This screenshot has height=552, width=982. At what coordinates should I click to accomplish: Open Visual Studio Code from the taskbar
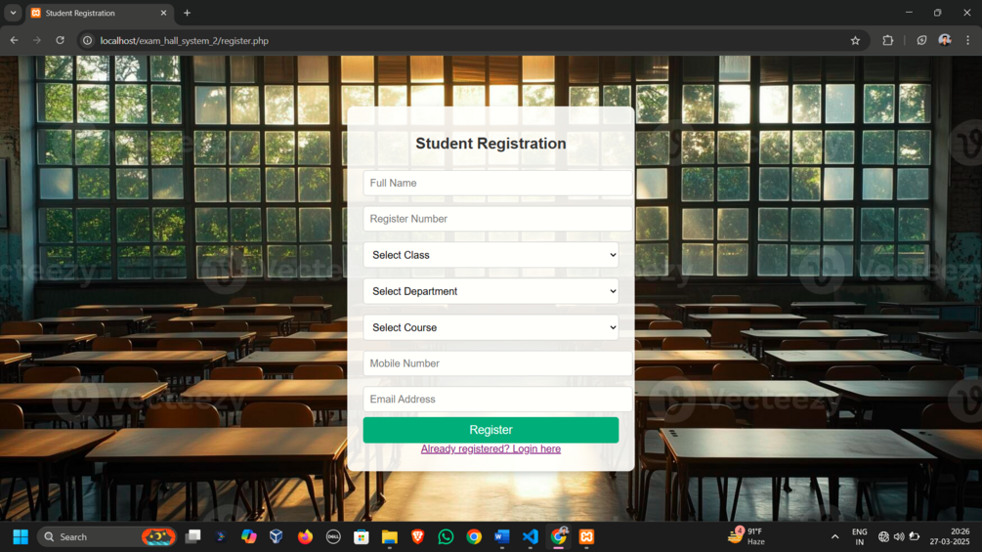[x=531, y=537]
